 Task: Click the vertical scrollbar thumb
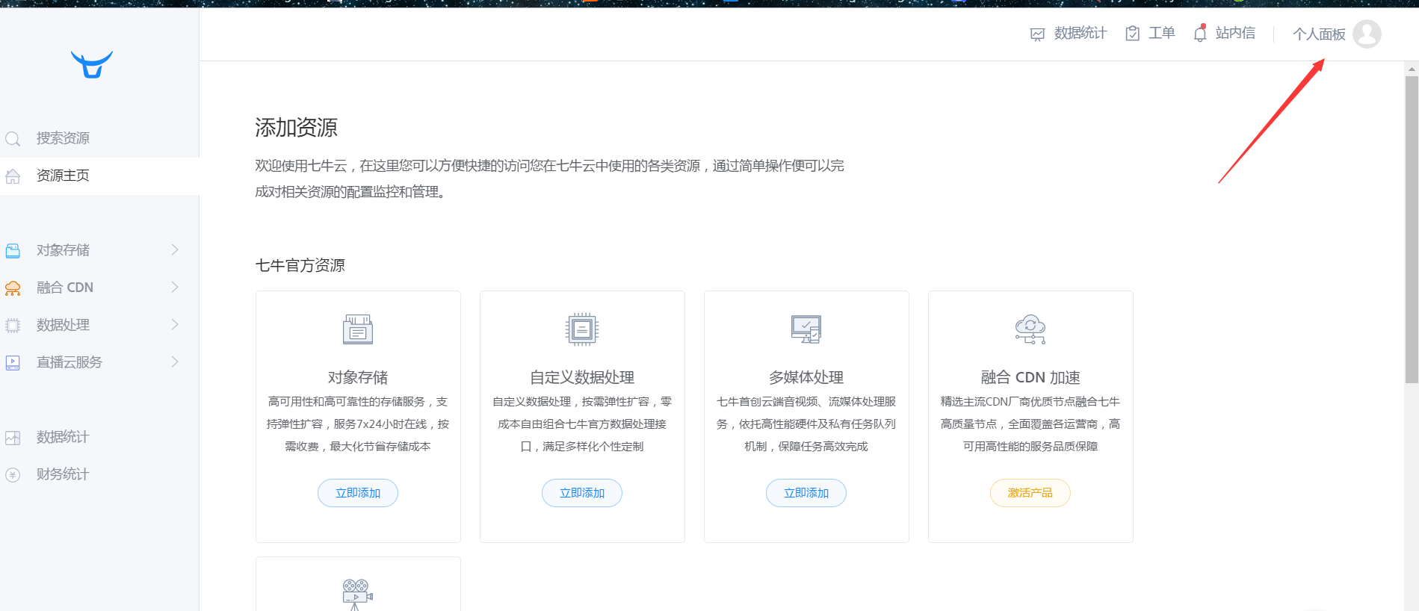[x=1412, y=229]
